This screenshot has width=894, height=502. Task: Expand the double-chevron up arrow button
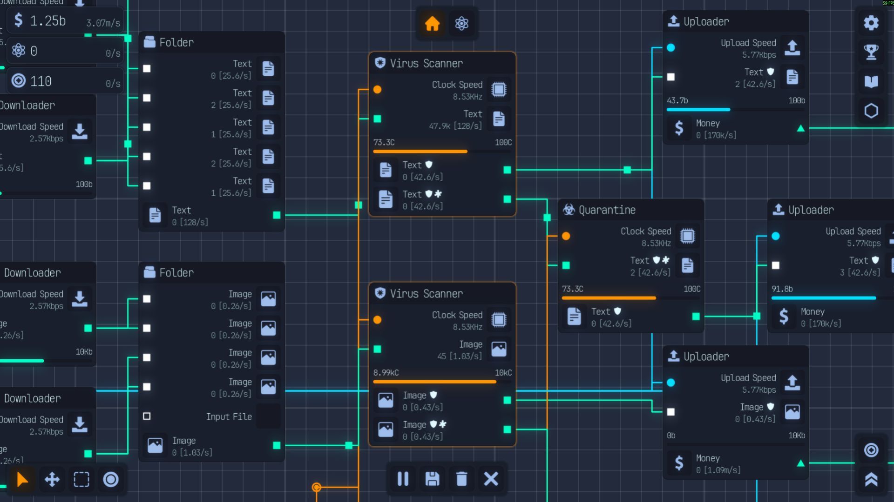click(871, 479)
